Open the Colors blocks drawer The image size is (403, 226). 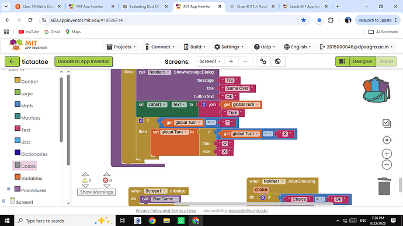(x=25, y=166)
